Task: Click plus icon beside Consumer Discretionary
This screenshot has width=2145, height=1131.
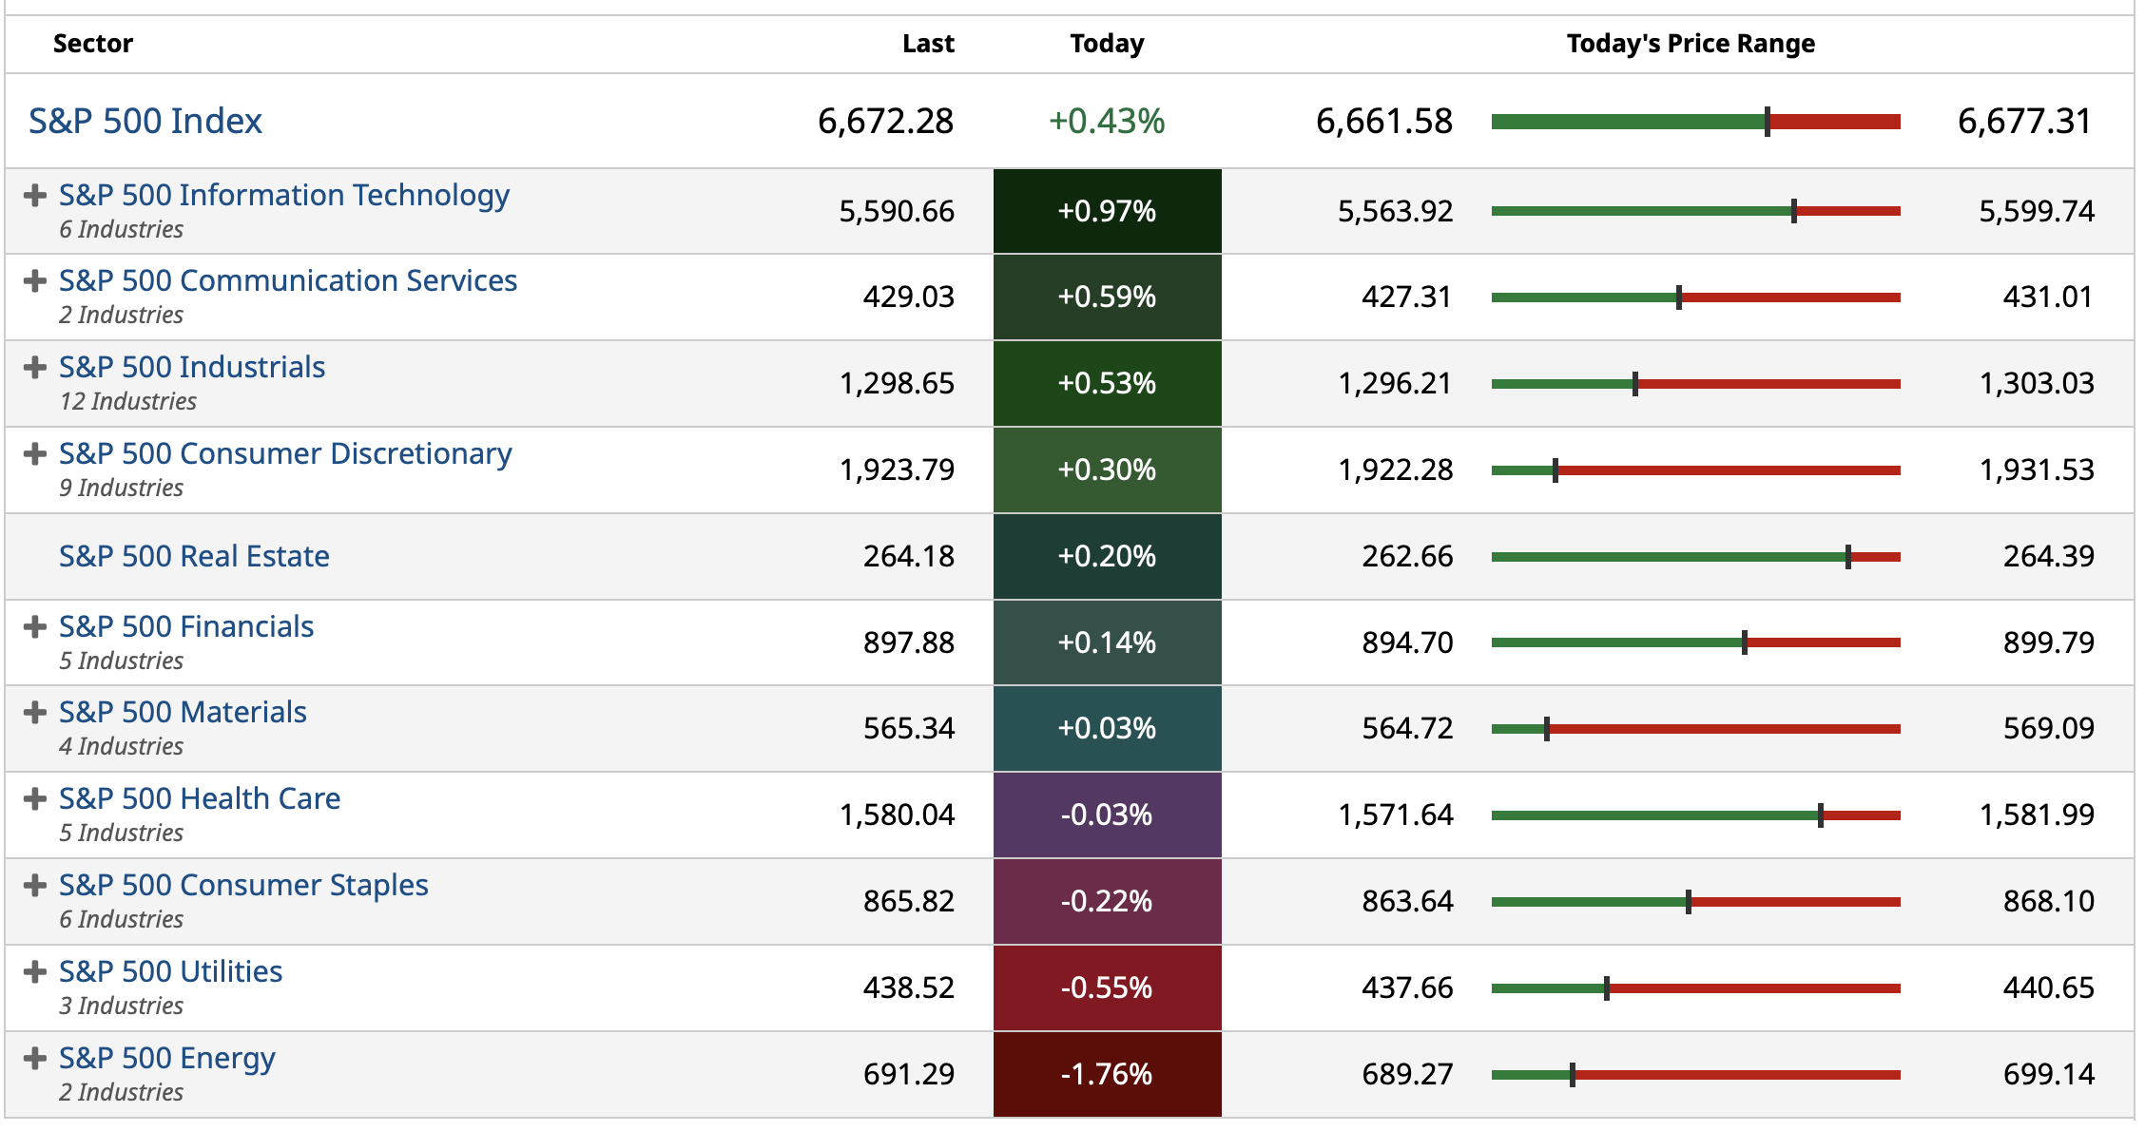Action: click(x=35, y=454)
